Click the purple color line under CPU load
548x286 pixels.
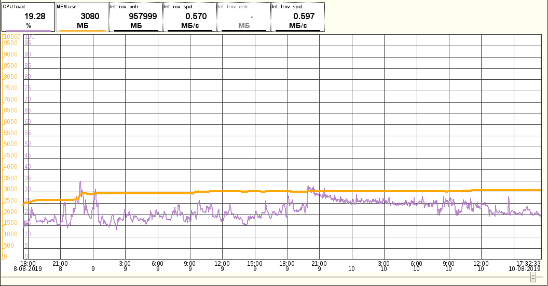click(28, 31)
